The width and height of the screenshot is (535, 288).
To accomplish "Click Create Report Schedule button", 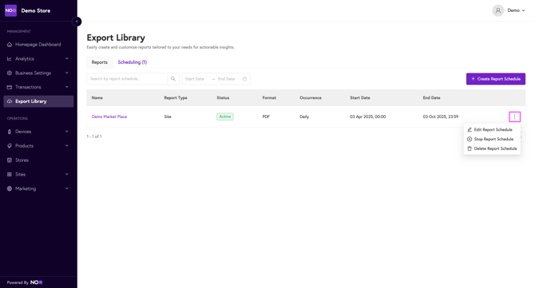I will 496,79.
